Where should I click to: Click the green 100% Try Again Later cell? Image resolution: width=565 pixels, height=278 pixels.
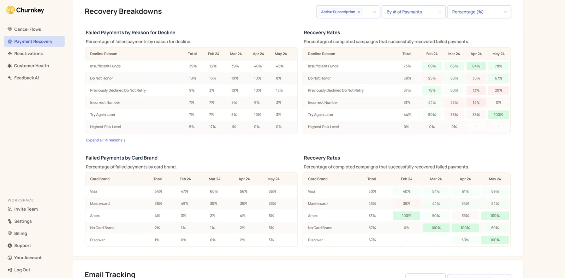[498, 115]
